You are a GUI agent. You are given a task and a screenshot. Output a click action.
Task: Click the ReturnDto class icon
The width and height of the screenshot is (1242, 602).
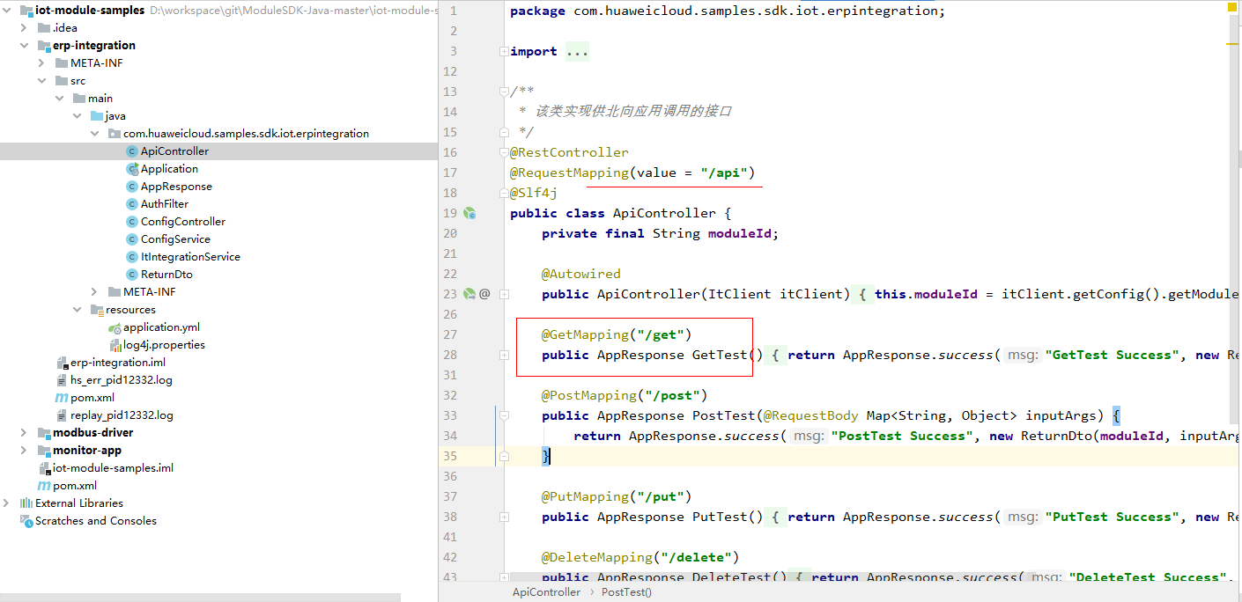pos(132,275)
